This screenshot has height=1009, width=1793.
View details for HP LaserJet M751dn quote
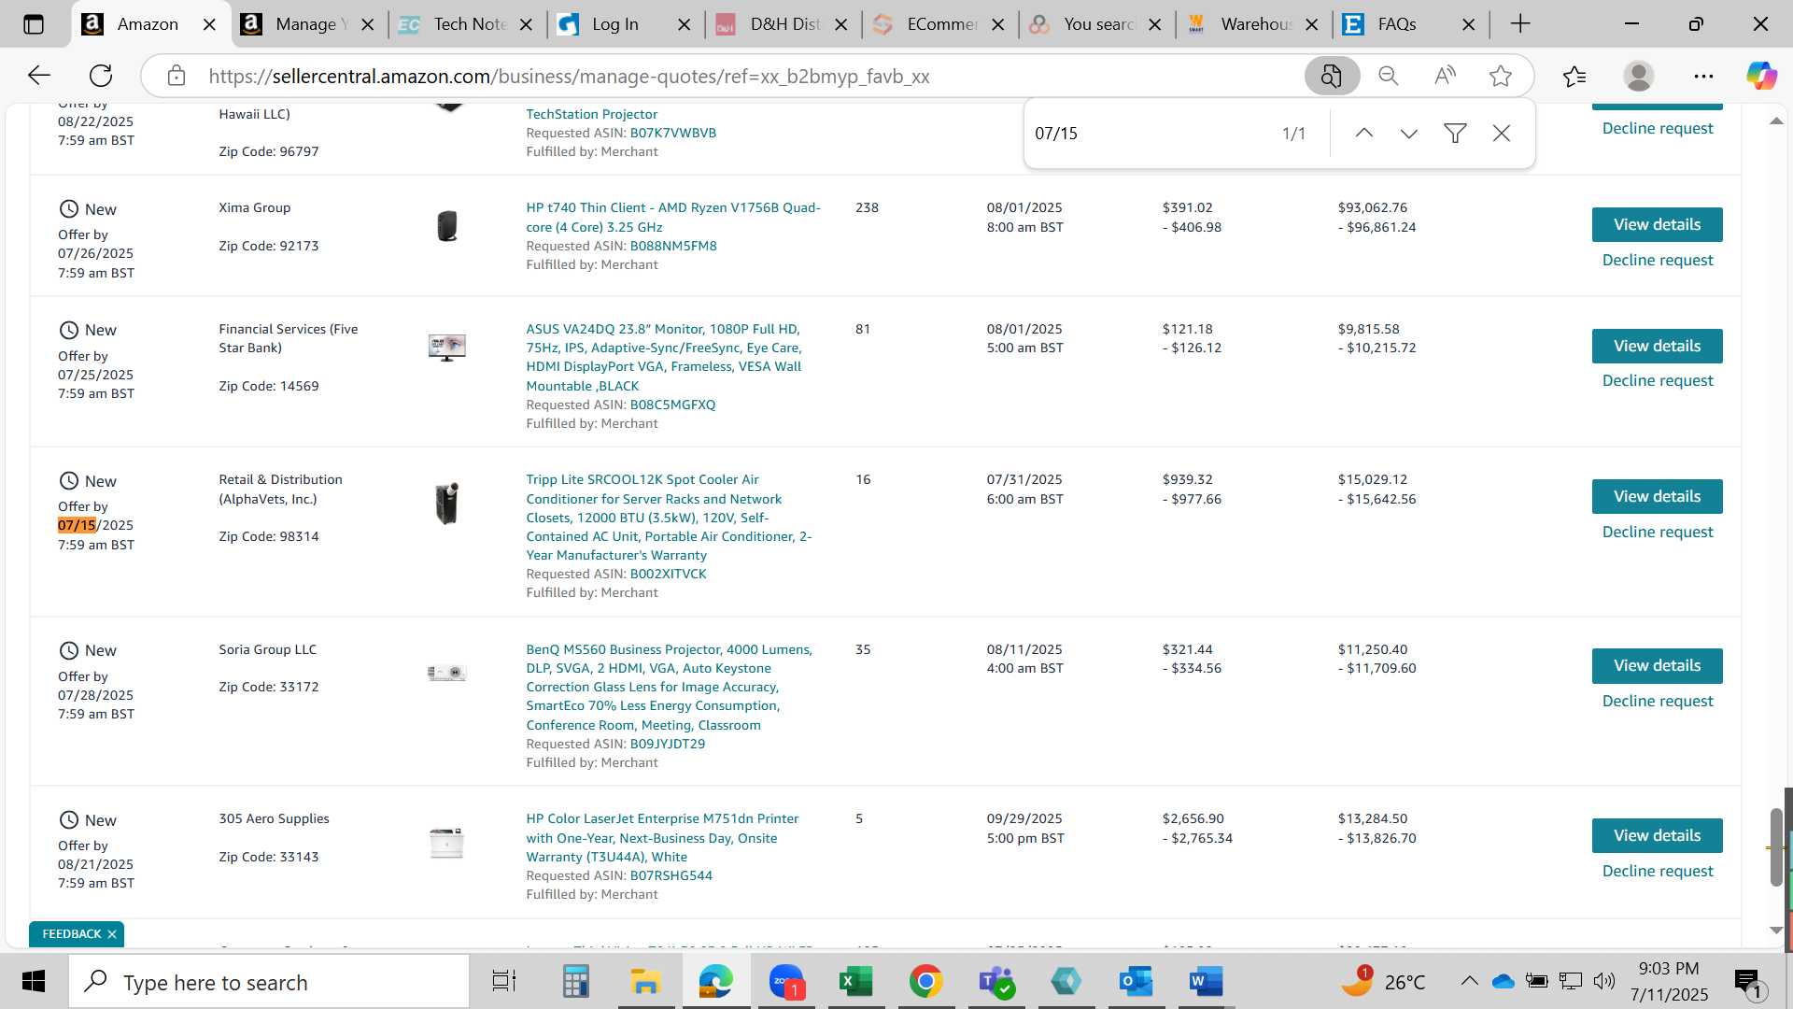[1657, 836]
